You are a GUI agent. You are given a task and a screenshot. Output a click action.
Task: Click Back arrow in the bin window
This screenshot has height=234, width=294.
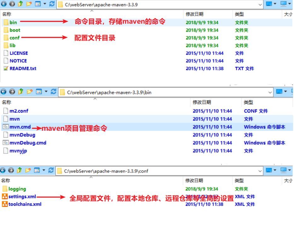coord(3,92)
